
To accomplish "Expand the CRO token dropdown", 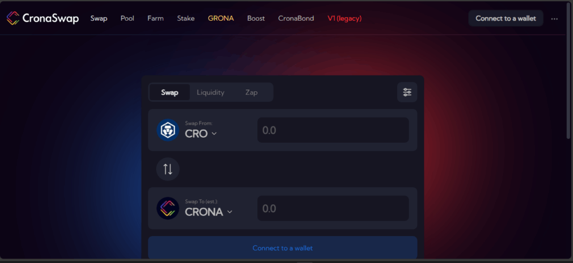I will (x=201, y=134).
